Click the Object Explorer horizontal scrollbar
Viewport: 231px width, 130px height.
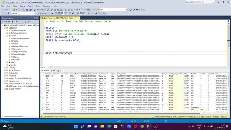pyautogui.click(x=13, y=117)
